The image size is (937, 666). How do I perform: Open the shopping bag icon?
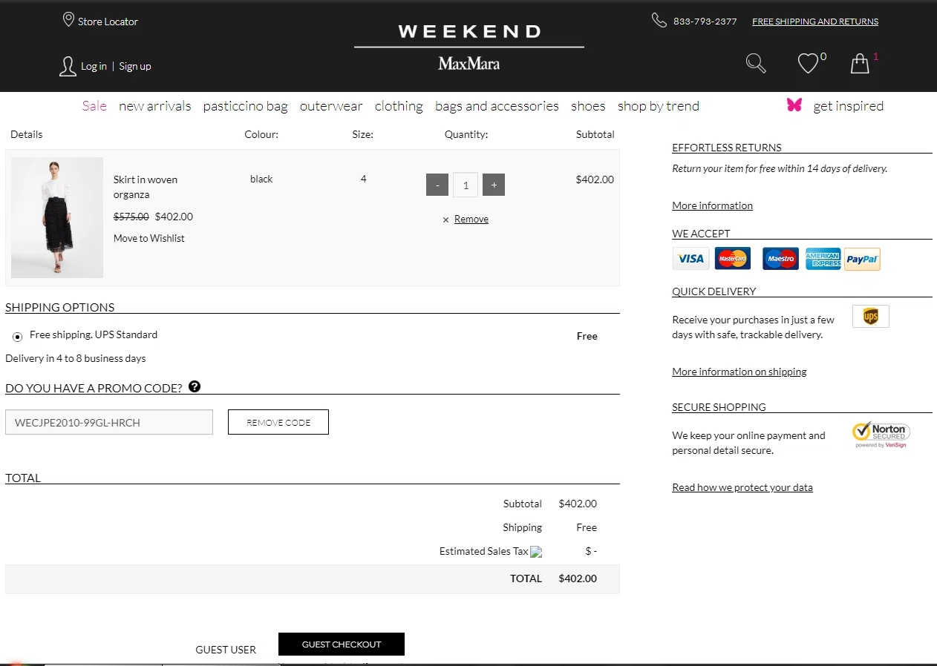[x=860, y=63]
